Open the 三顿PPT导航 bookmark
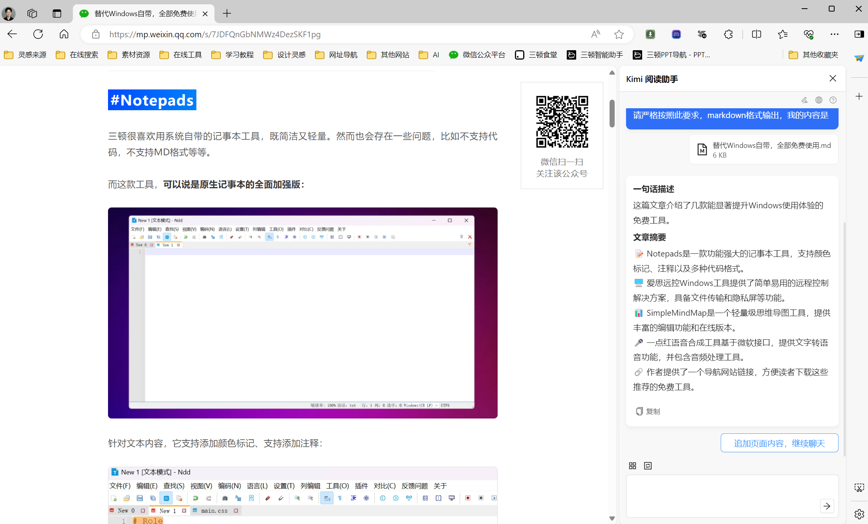Image resolution: width=868 pixels, height=524 pixels. click(x=671, y=55)
